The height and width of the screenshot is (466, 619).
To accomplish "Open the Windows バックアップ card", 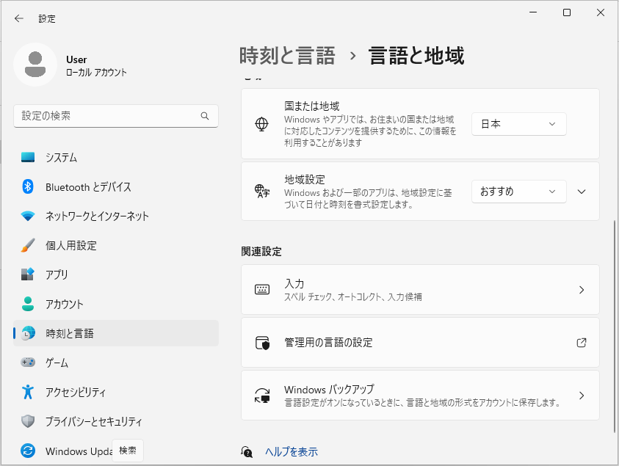I will (x=420, y=396).
